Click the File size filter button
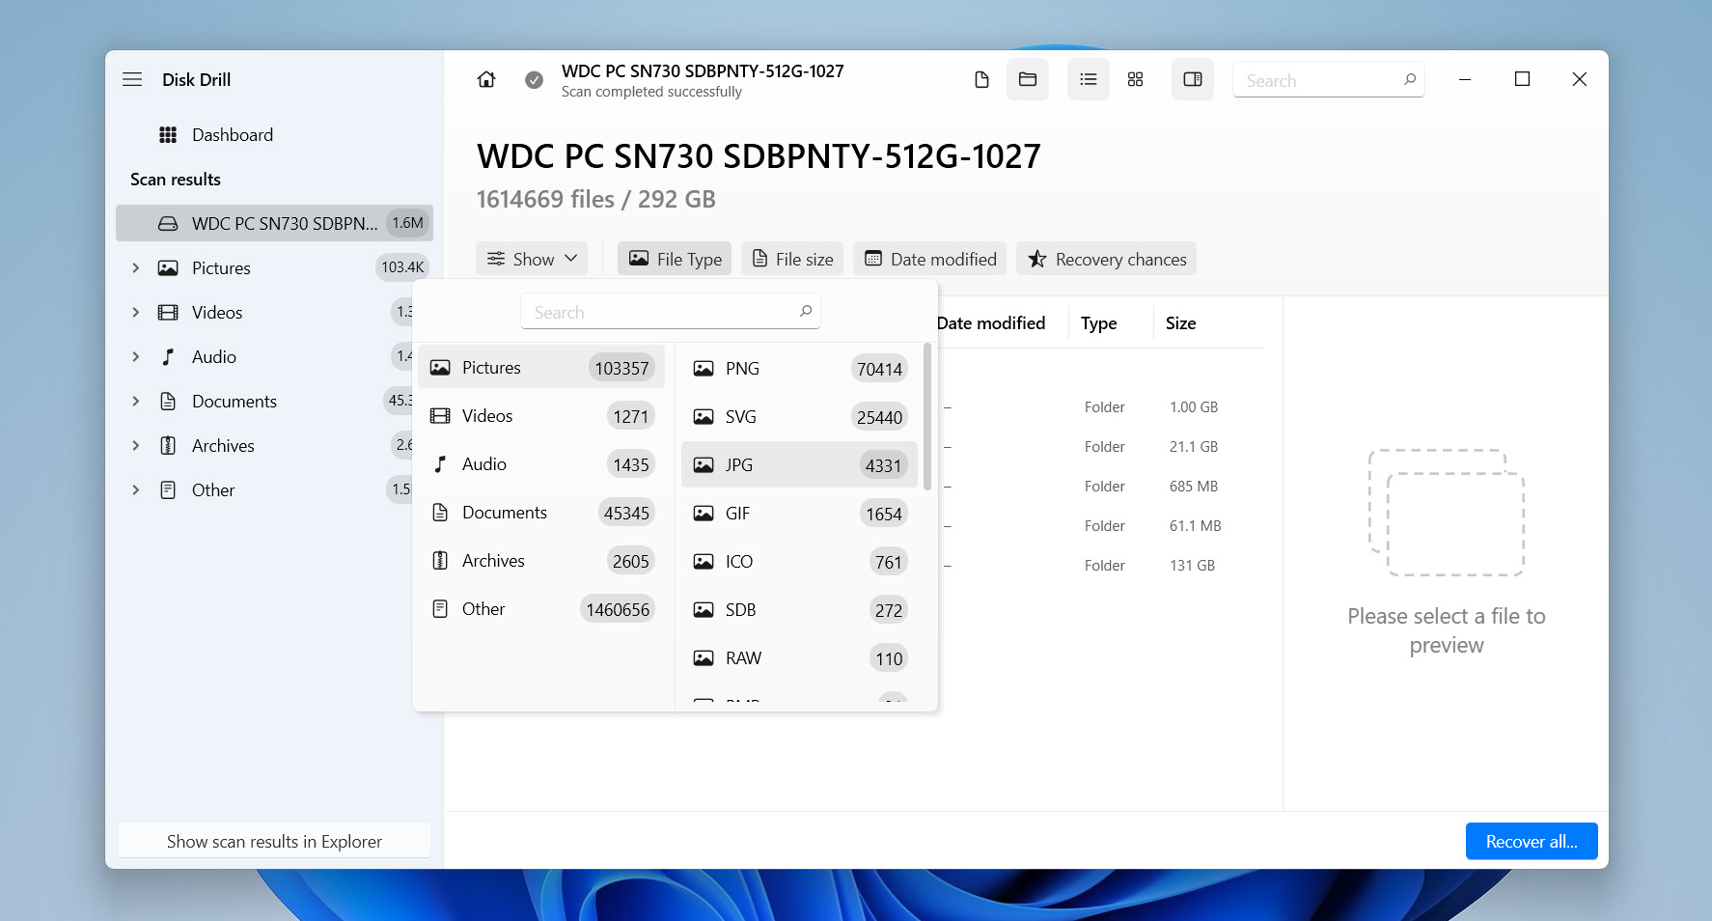This screenshot has width=1712, height=921. (x=792, y=259)
